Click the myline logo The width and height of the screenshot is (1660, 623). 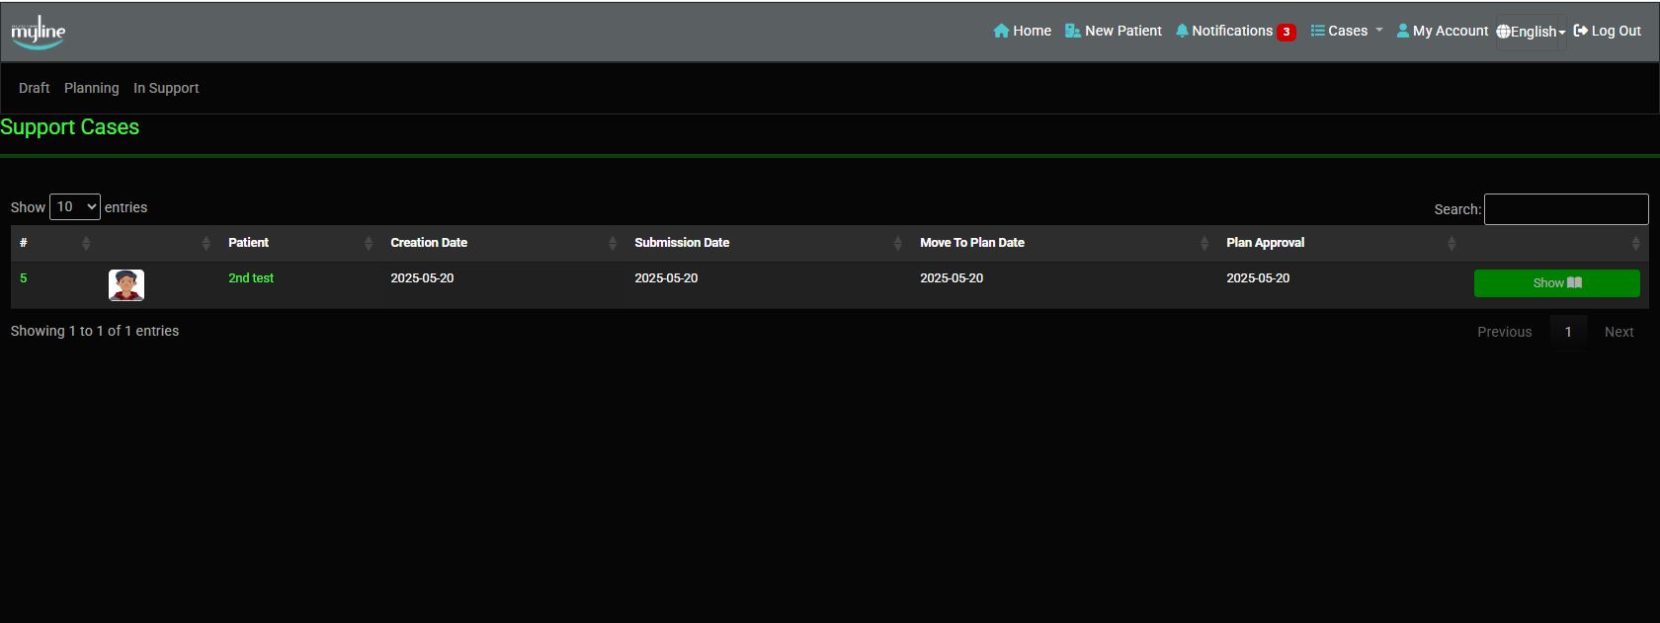point(39,32)
